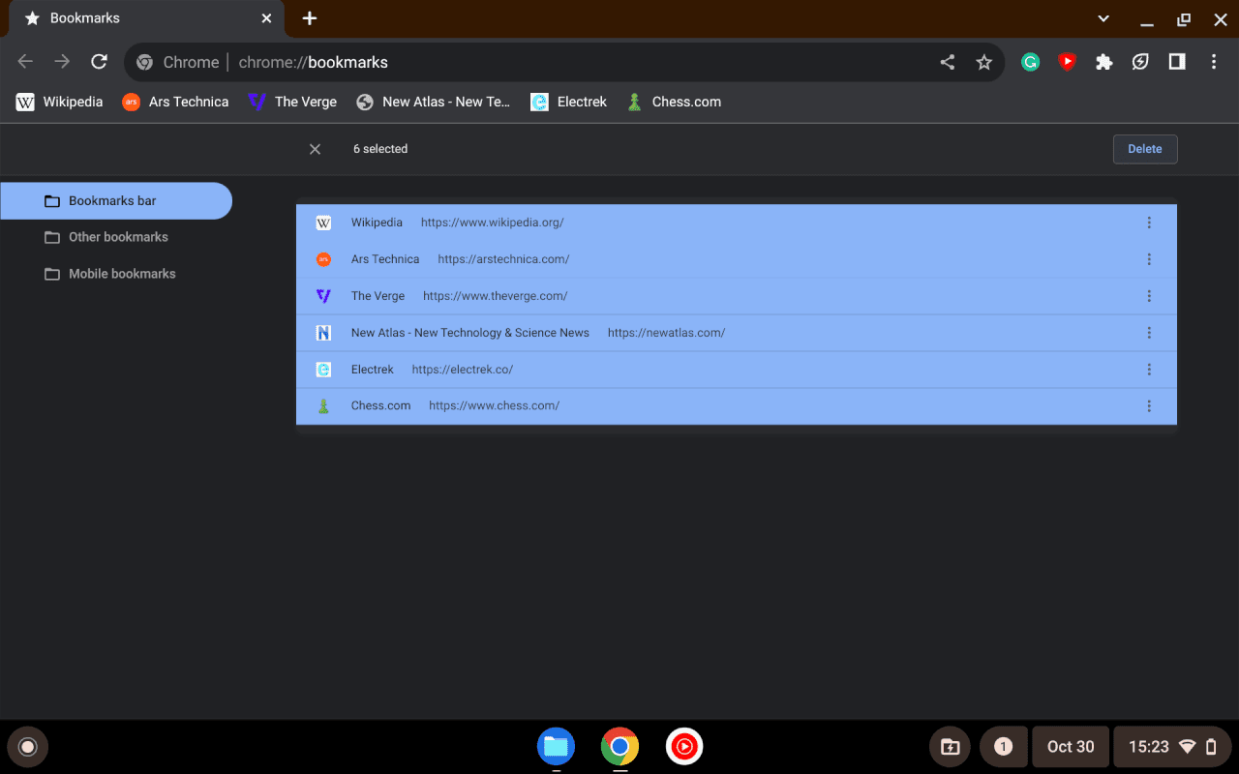Open New Atlas from the bookmarks bar
Screen dimensions: 1239x774
(434, 102)
